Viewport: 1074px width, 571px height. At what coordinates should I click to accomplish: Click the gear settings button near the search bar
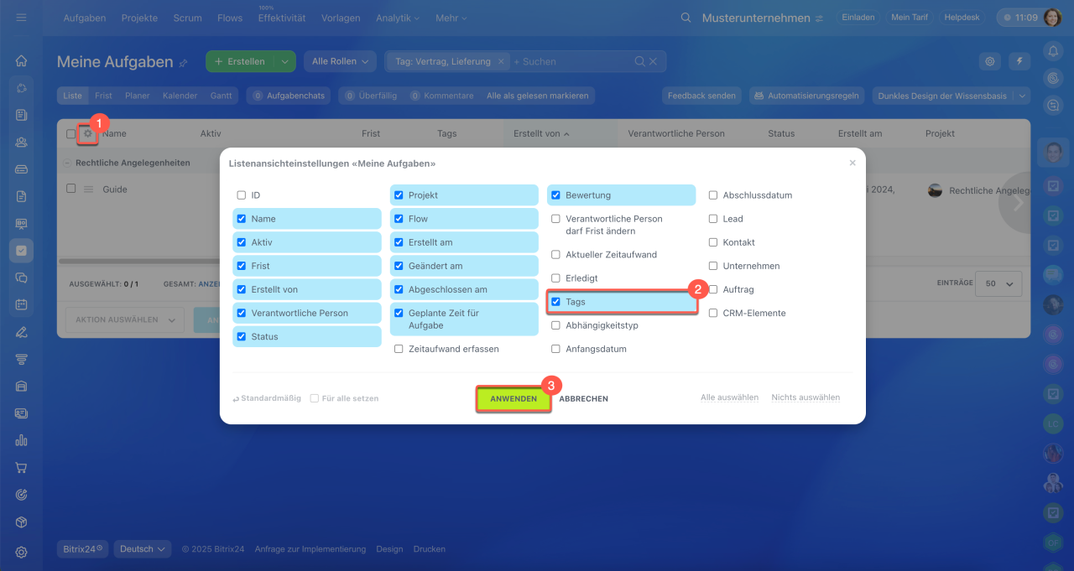(991, 61)
